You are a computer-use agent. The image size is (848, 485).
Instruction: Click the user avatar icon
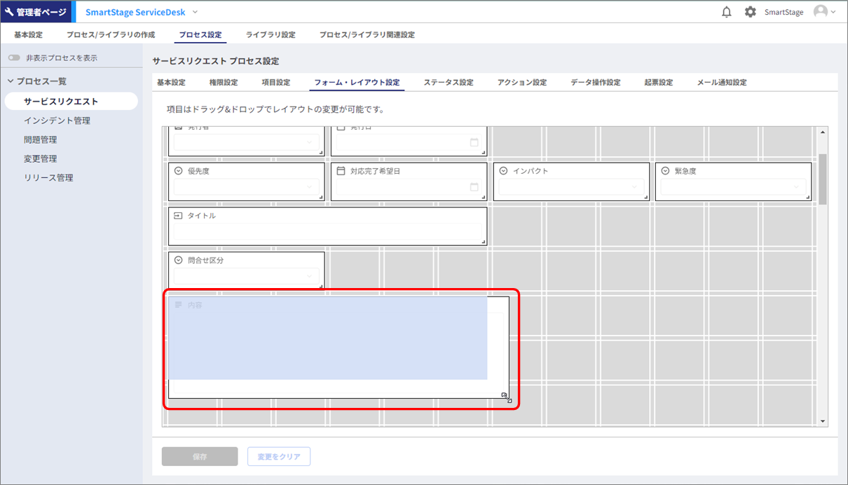coord(820,12)
